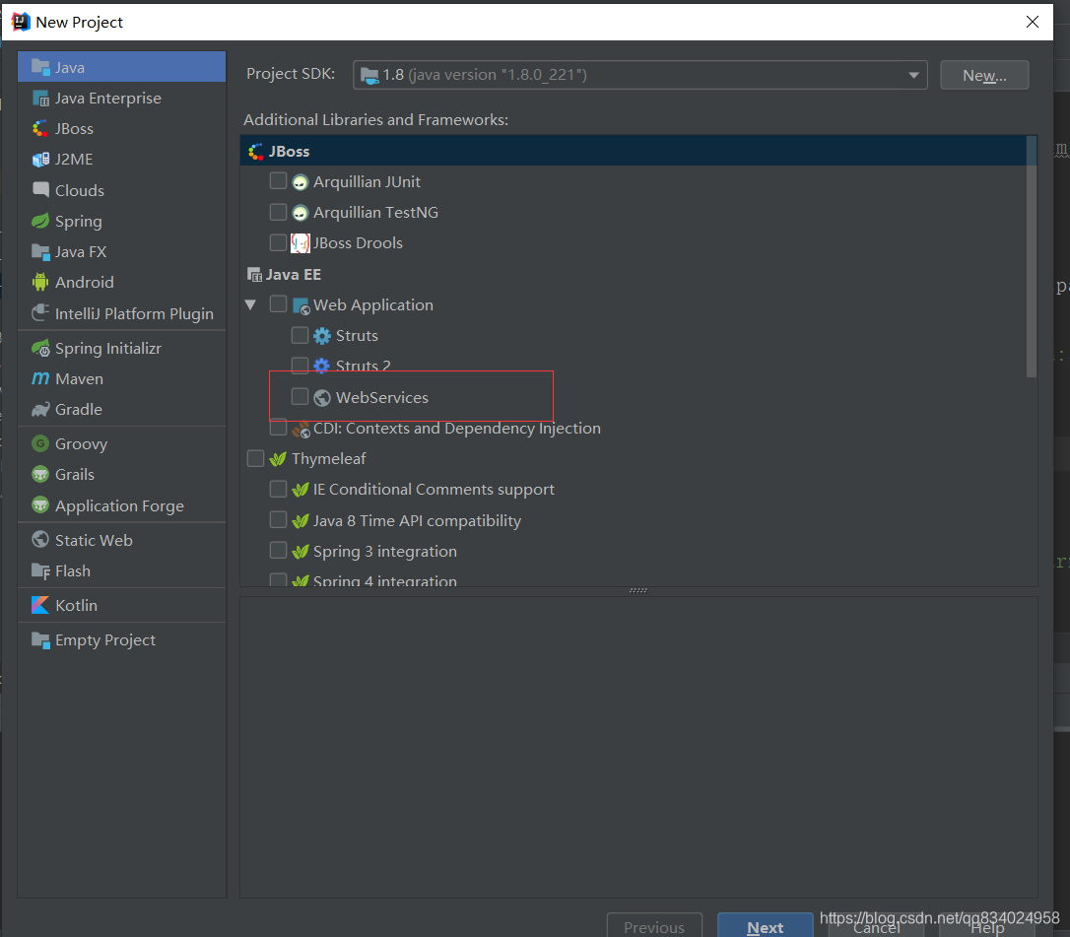Image resolution: width=1070 pixels, height=937 pixels.
Task: Check the Thymeleaf checkbox
Action: [x=256, y=458]
